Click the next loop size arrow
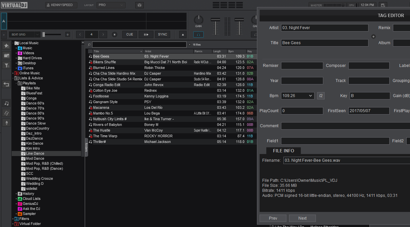The image size is (410, 227). click(x=103, y=34)
